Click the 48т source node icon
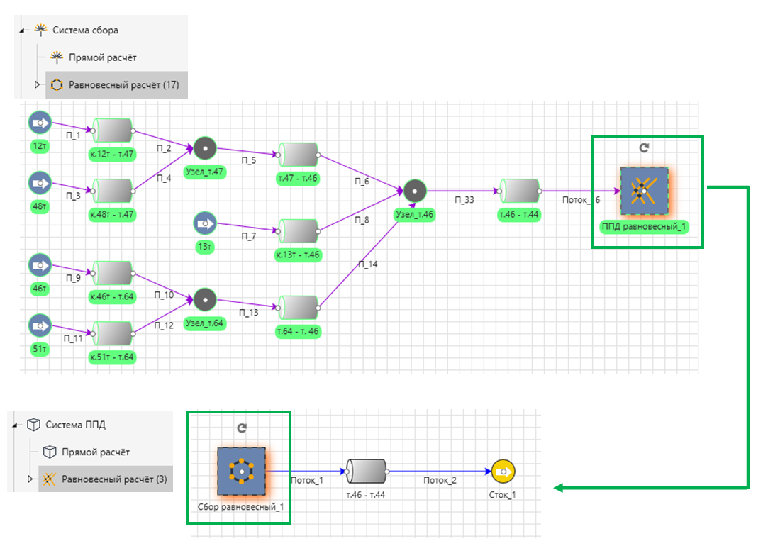Image resolution: width=763 pixels, height=546 pixels. (40, 183)
